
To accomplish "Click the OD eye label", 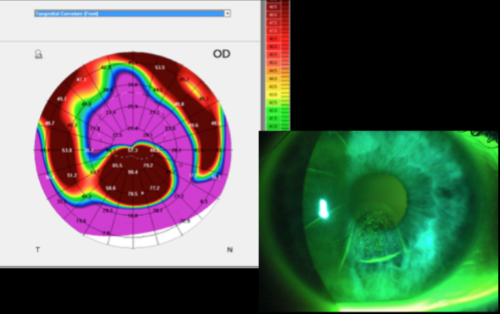I will [222, 54].
